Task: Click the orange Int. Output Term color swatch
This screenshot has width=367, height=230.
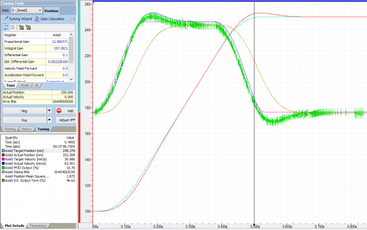Action: click(3, 180)
